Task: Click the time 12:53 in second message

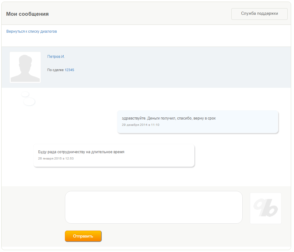Action: tap(69, 159)
